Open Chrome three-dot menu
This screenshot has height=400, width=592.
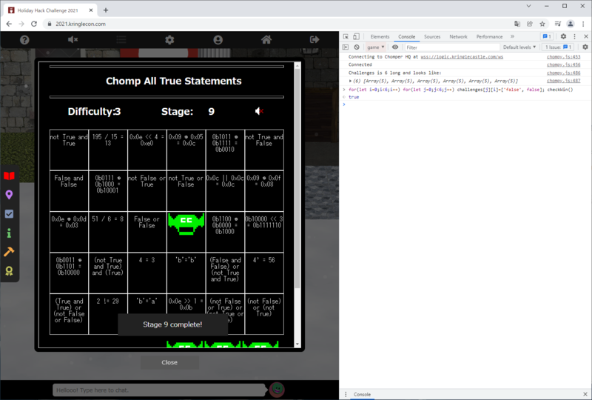click(x=583, y=24)
